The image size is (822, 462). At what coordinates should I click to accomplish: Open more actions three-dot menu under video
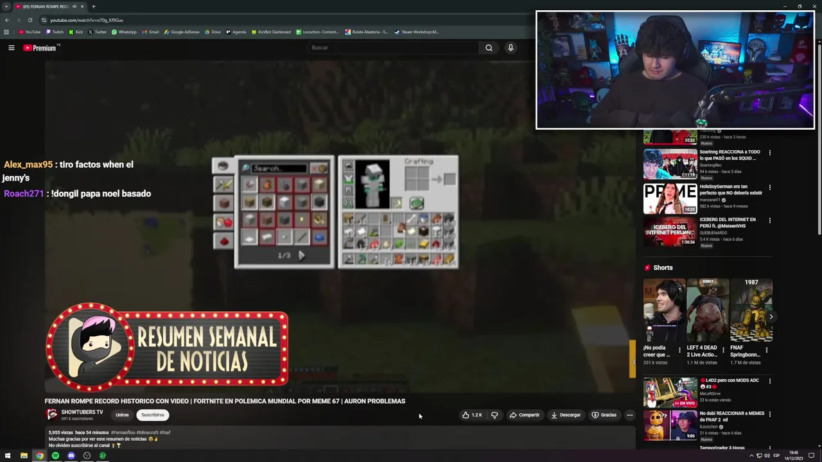pos(629,415)
